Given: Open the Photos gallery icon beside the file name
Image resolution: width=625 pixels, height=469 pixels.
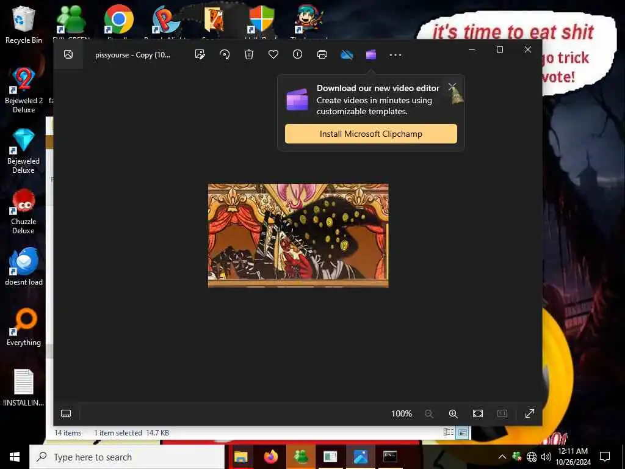Looking at the screenshot, I should point(68,54).
